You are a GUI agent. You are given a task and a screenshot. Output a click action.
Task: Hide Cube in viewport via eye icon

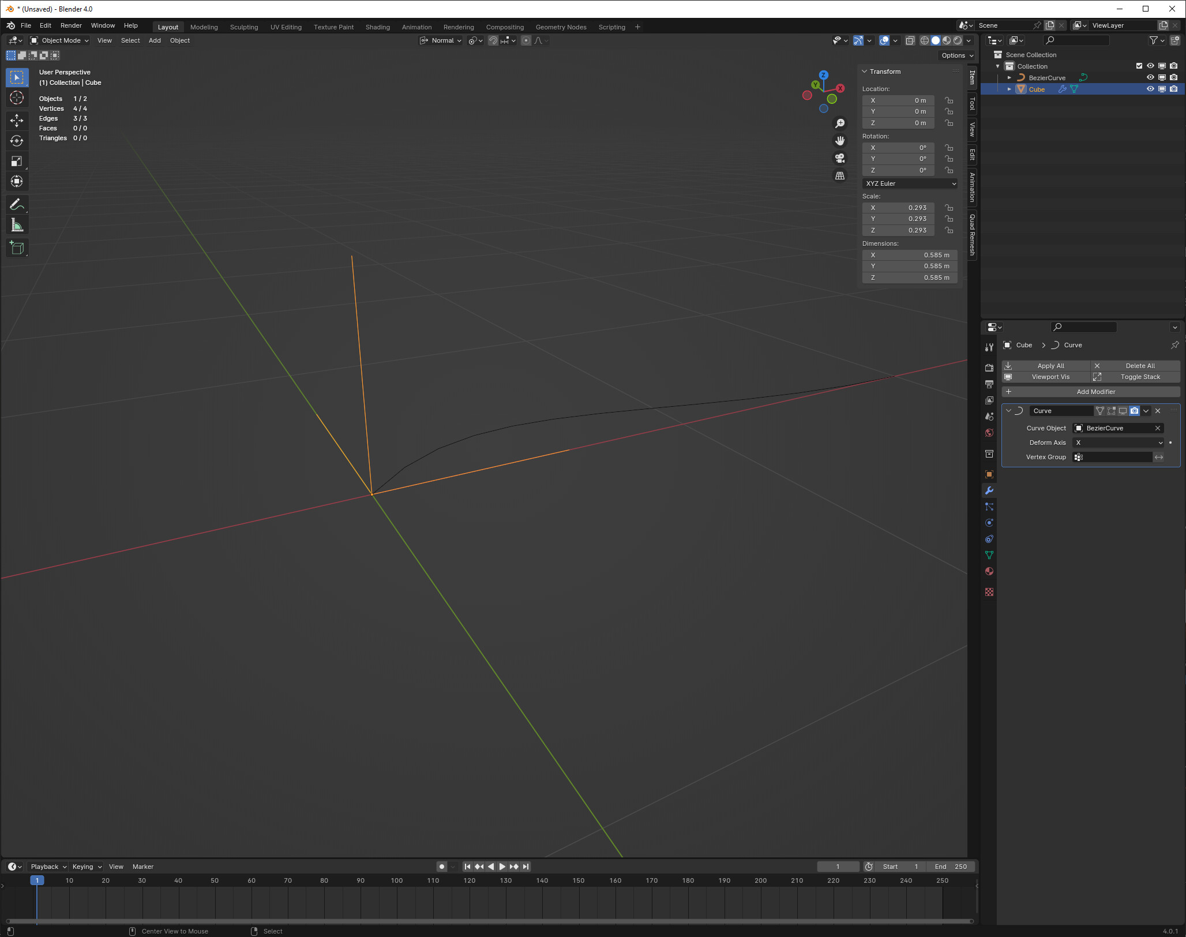click(1150, 89)
